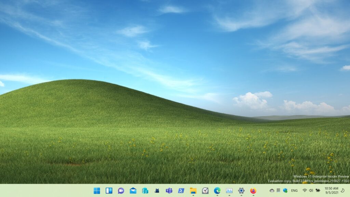Click the ENG language indicator
350x197 pixels.
click(x=294, y=191)
